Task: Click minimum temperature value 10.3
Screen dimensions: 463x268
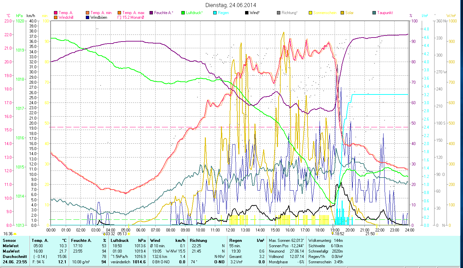Action: (63, 246)
